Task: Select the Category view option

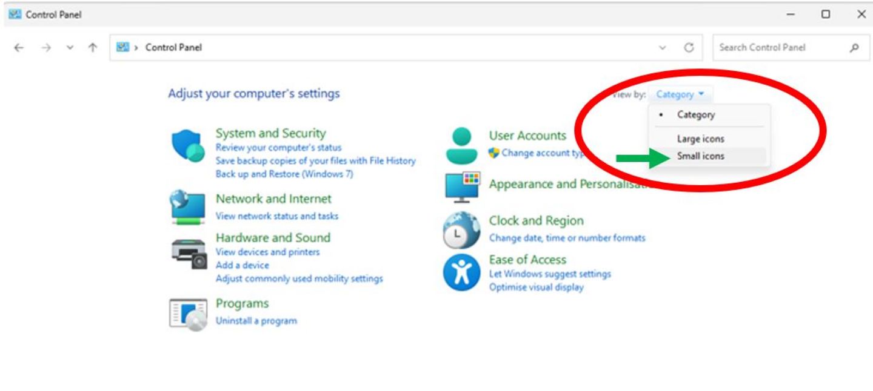Action: tap(696, 114)
